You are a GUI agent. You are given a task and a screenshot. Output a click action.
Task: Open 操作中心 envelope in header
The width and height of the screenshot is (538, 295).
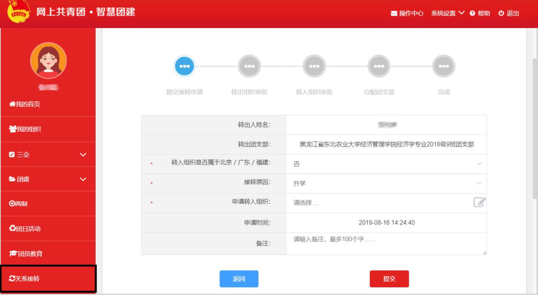pos(407,13)
